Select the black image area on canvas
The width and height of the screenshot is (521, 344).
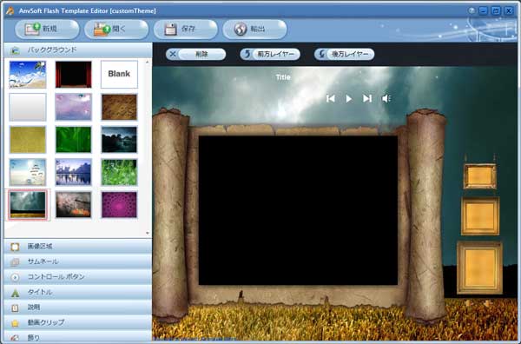[298, 210]
